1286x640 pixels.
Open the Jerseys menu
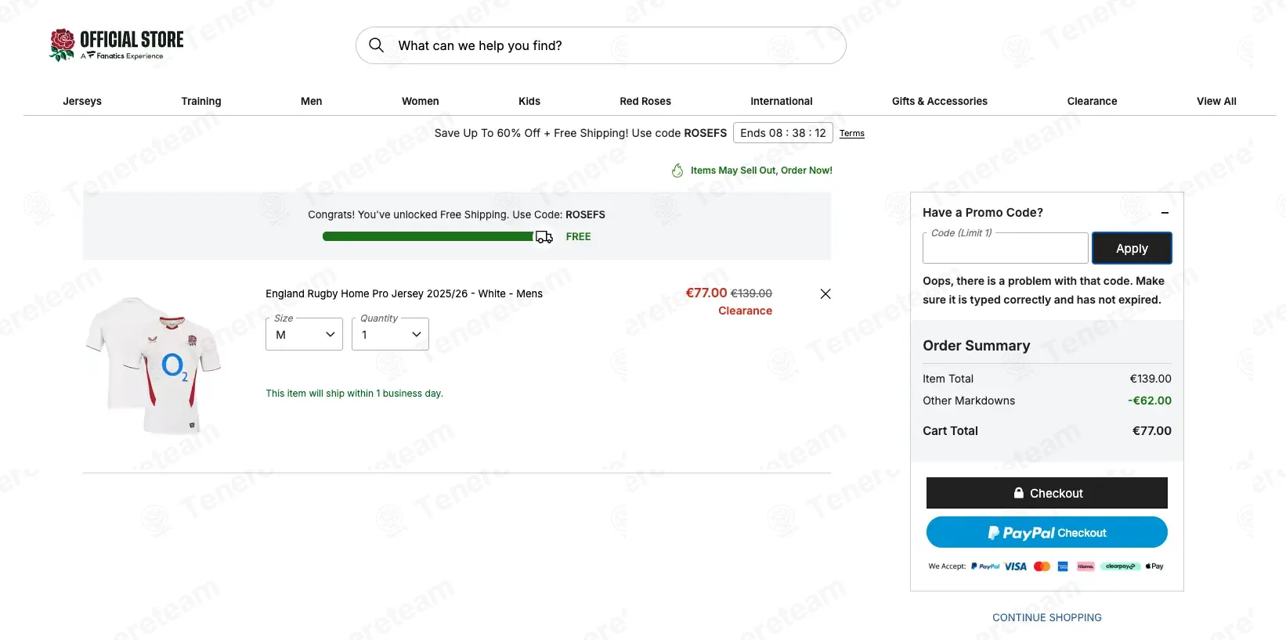(82, 101)
